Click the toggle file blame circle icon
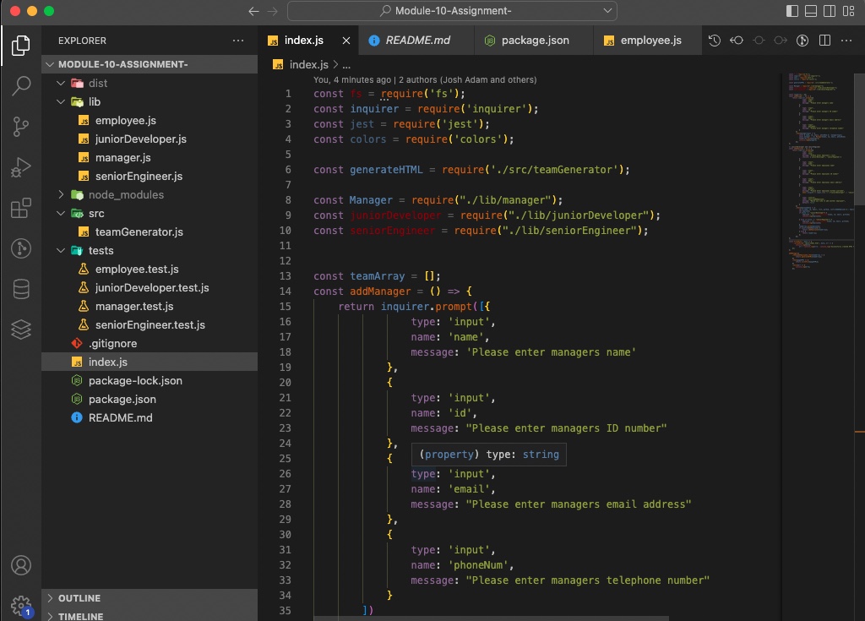 (x=759, y=41)
